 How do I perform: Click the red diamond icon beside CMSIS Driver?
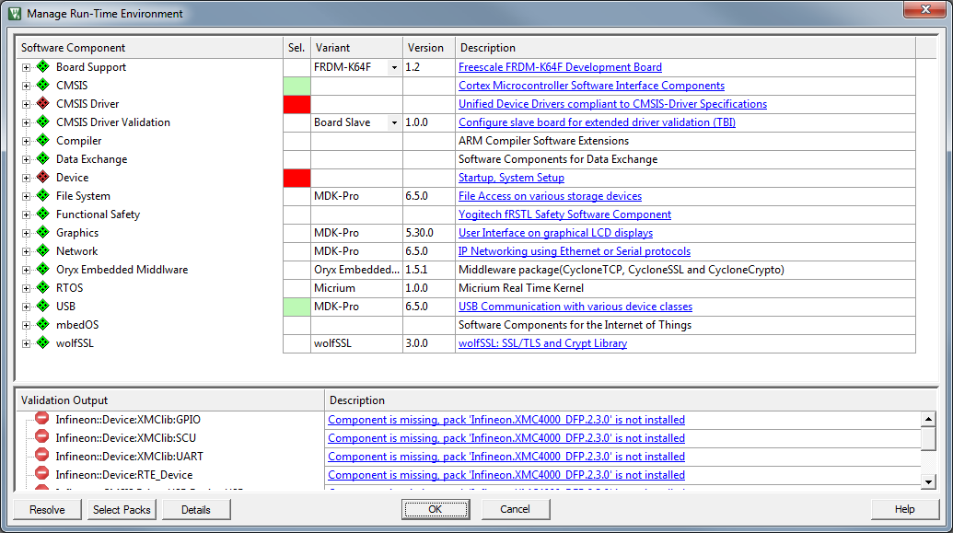pos(42,104)
